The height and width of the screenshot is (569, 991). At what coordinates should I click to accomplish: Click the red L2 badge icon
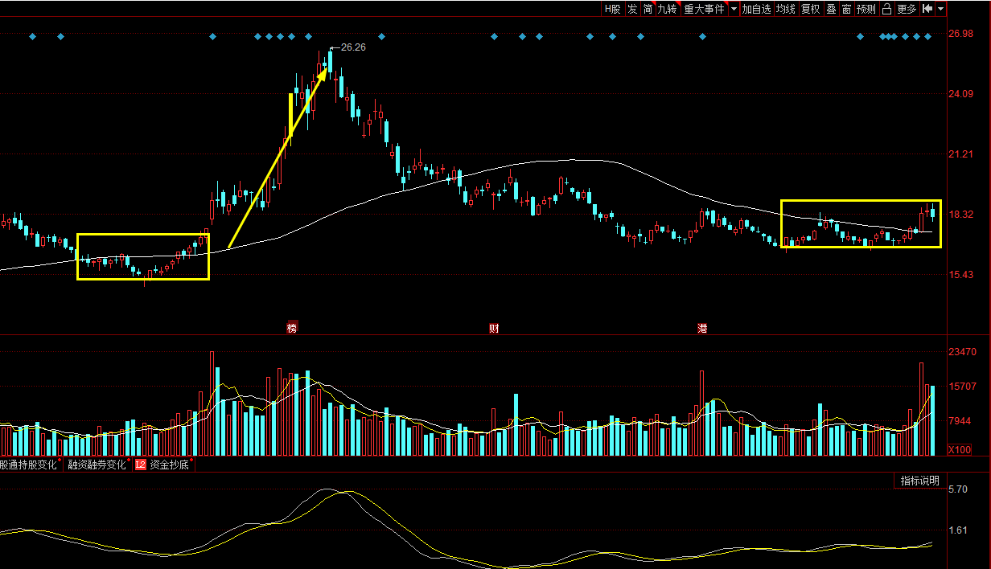click(140, 465)
